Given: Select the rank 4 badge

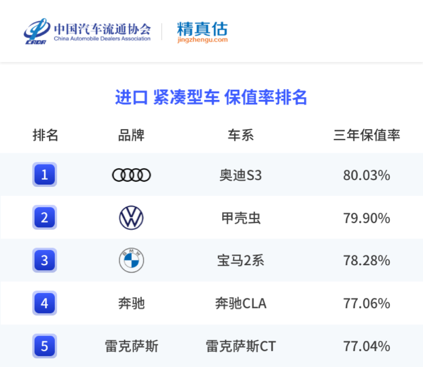Looking at the screenshot, I should click(45, 303).
